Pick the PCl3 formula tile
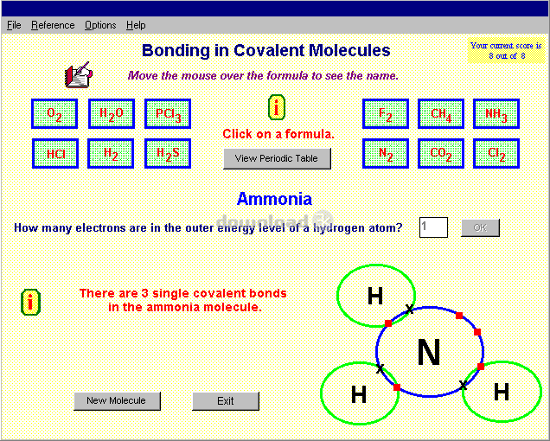The width and height of the screenshot is (550, 441). pyautogui.click(x=168, y=113)
